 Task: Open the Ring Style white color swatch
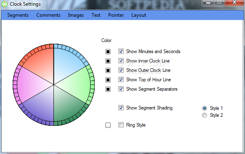[108, 125]
